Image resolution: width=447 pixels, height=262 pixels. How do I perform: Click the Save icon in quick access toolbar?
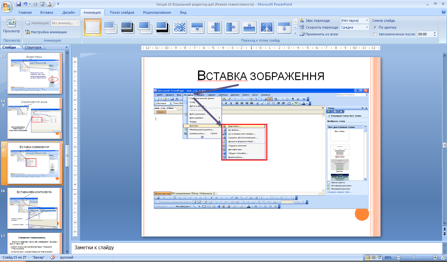19,4
